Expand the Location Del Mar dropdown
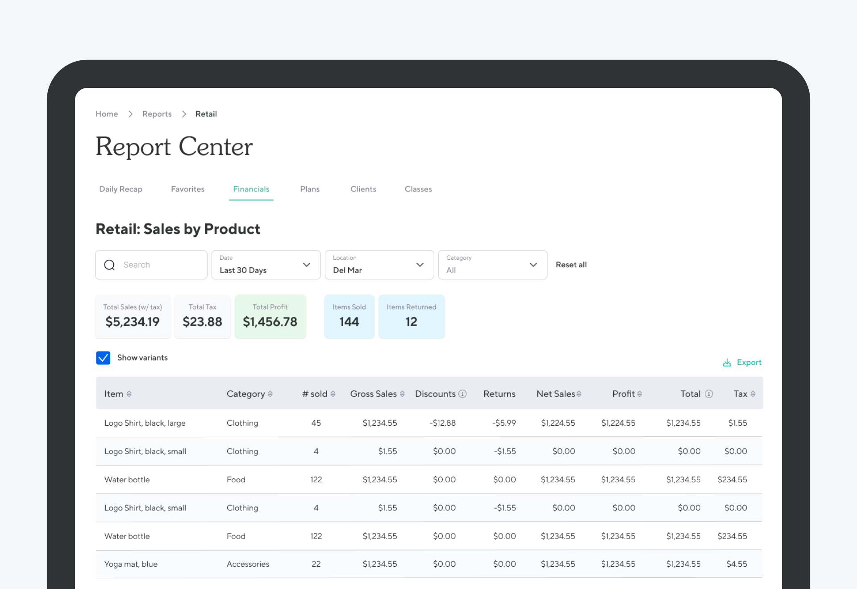The height and width of the screenshot is (589, 857). [379, 265]
